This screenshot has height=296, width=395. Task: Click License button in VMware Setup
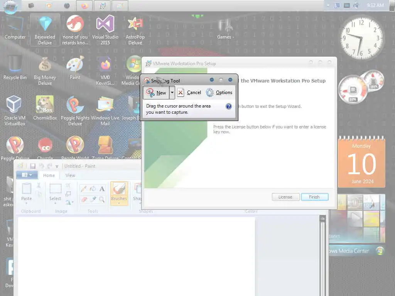click(x=285, y=197)
